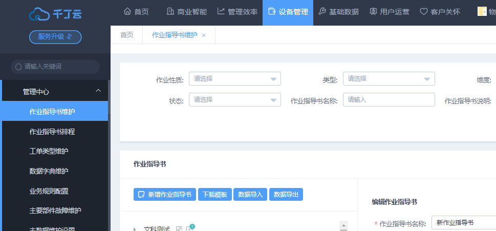496x231 pixels.
Task: Click the 数据导出 button
Action: tap(286, 194)
